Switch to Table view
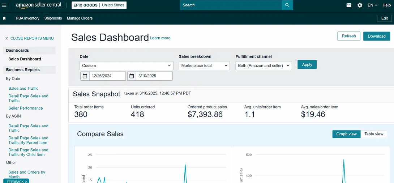This screenshot has width=394, height=183. (374, 134)
